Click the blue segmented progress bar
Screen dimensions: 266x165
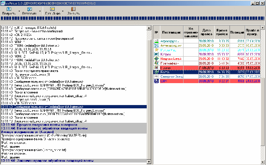(x=133, y=18)
